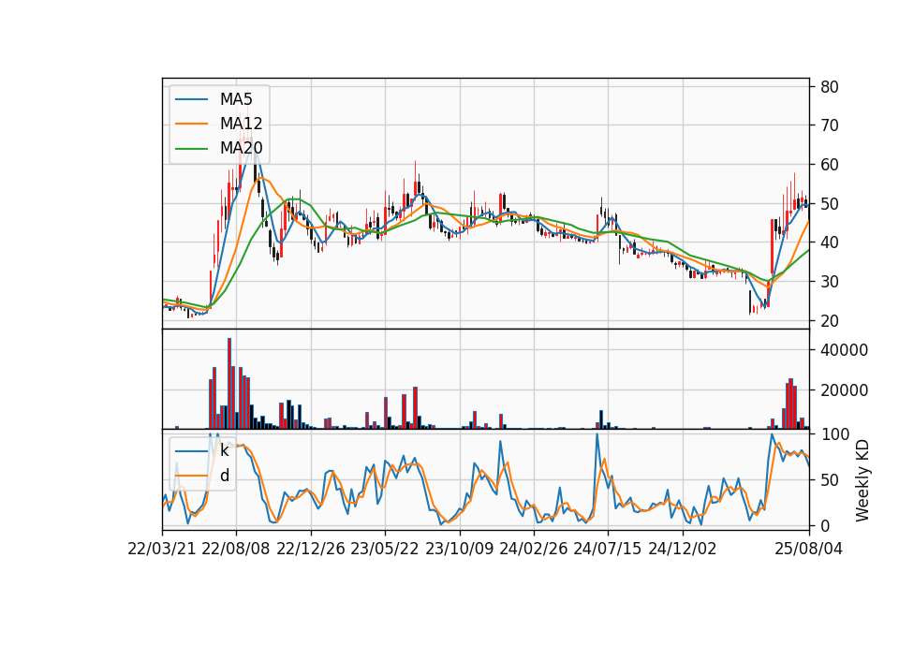This screenshot has width=899, height=646.
Task: Click the 25/08/04 date tick label
Action: pyautogui.click(x=809, y=549)
